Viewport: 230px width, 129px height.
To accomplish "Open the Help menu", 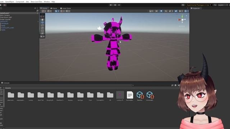I will 53,2.
